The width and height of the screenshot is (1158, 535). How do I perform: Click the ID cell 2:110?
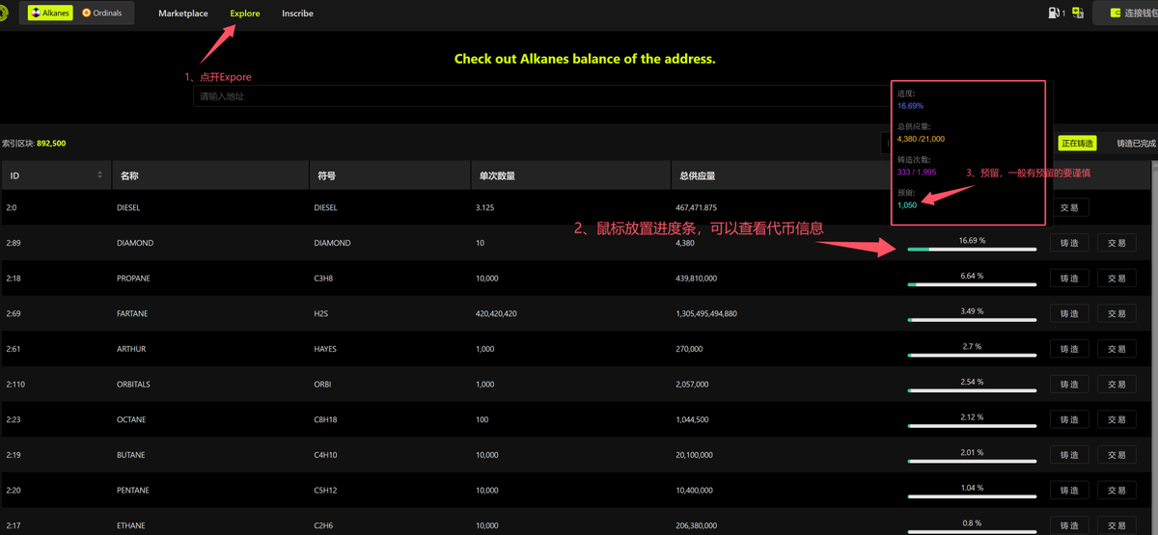coord(14,385)
